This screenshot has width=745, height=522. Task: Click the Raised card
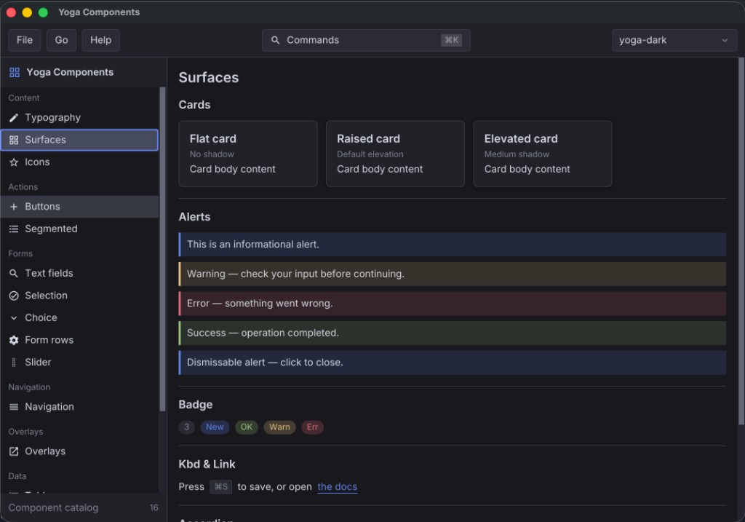click(395, 154)
